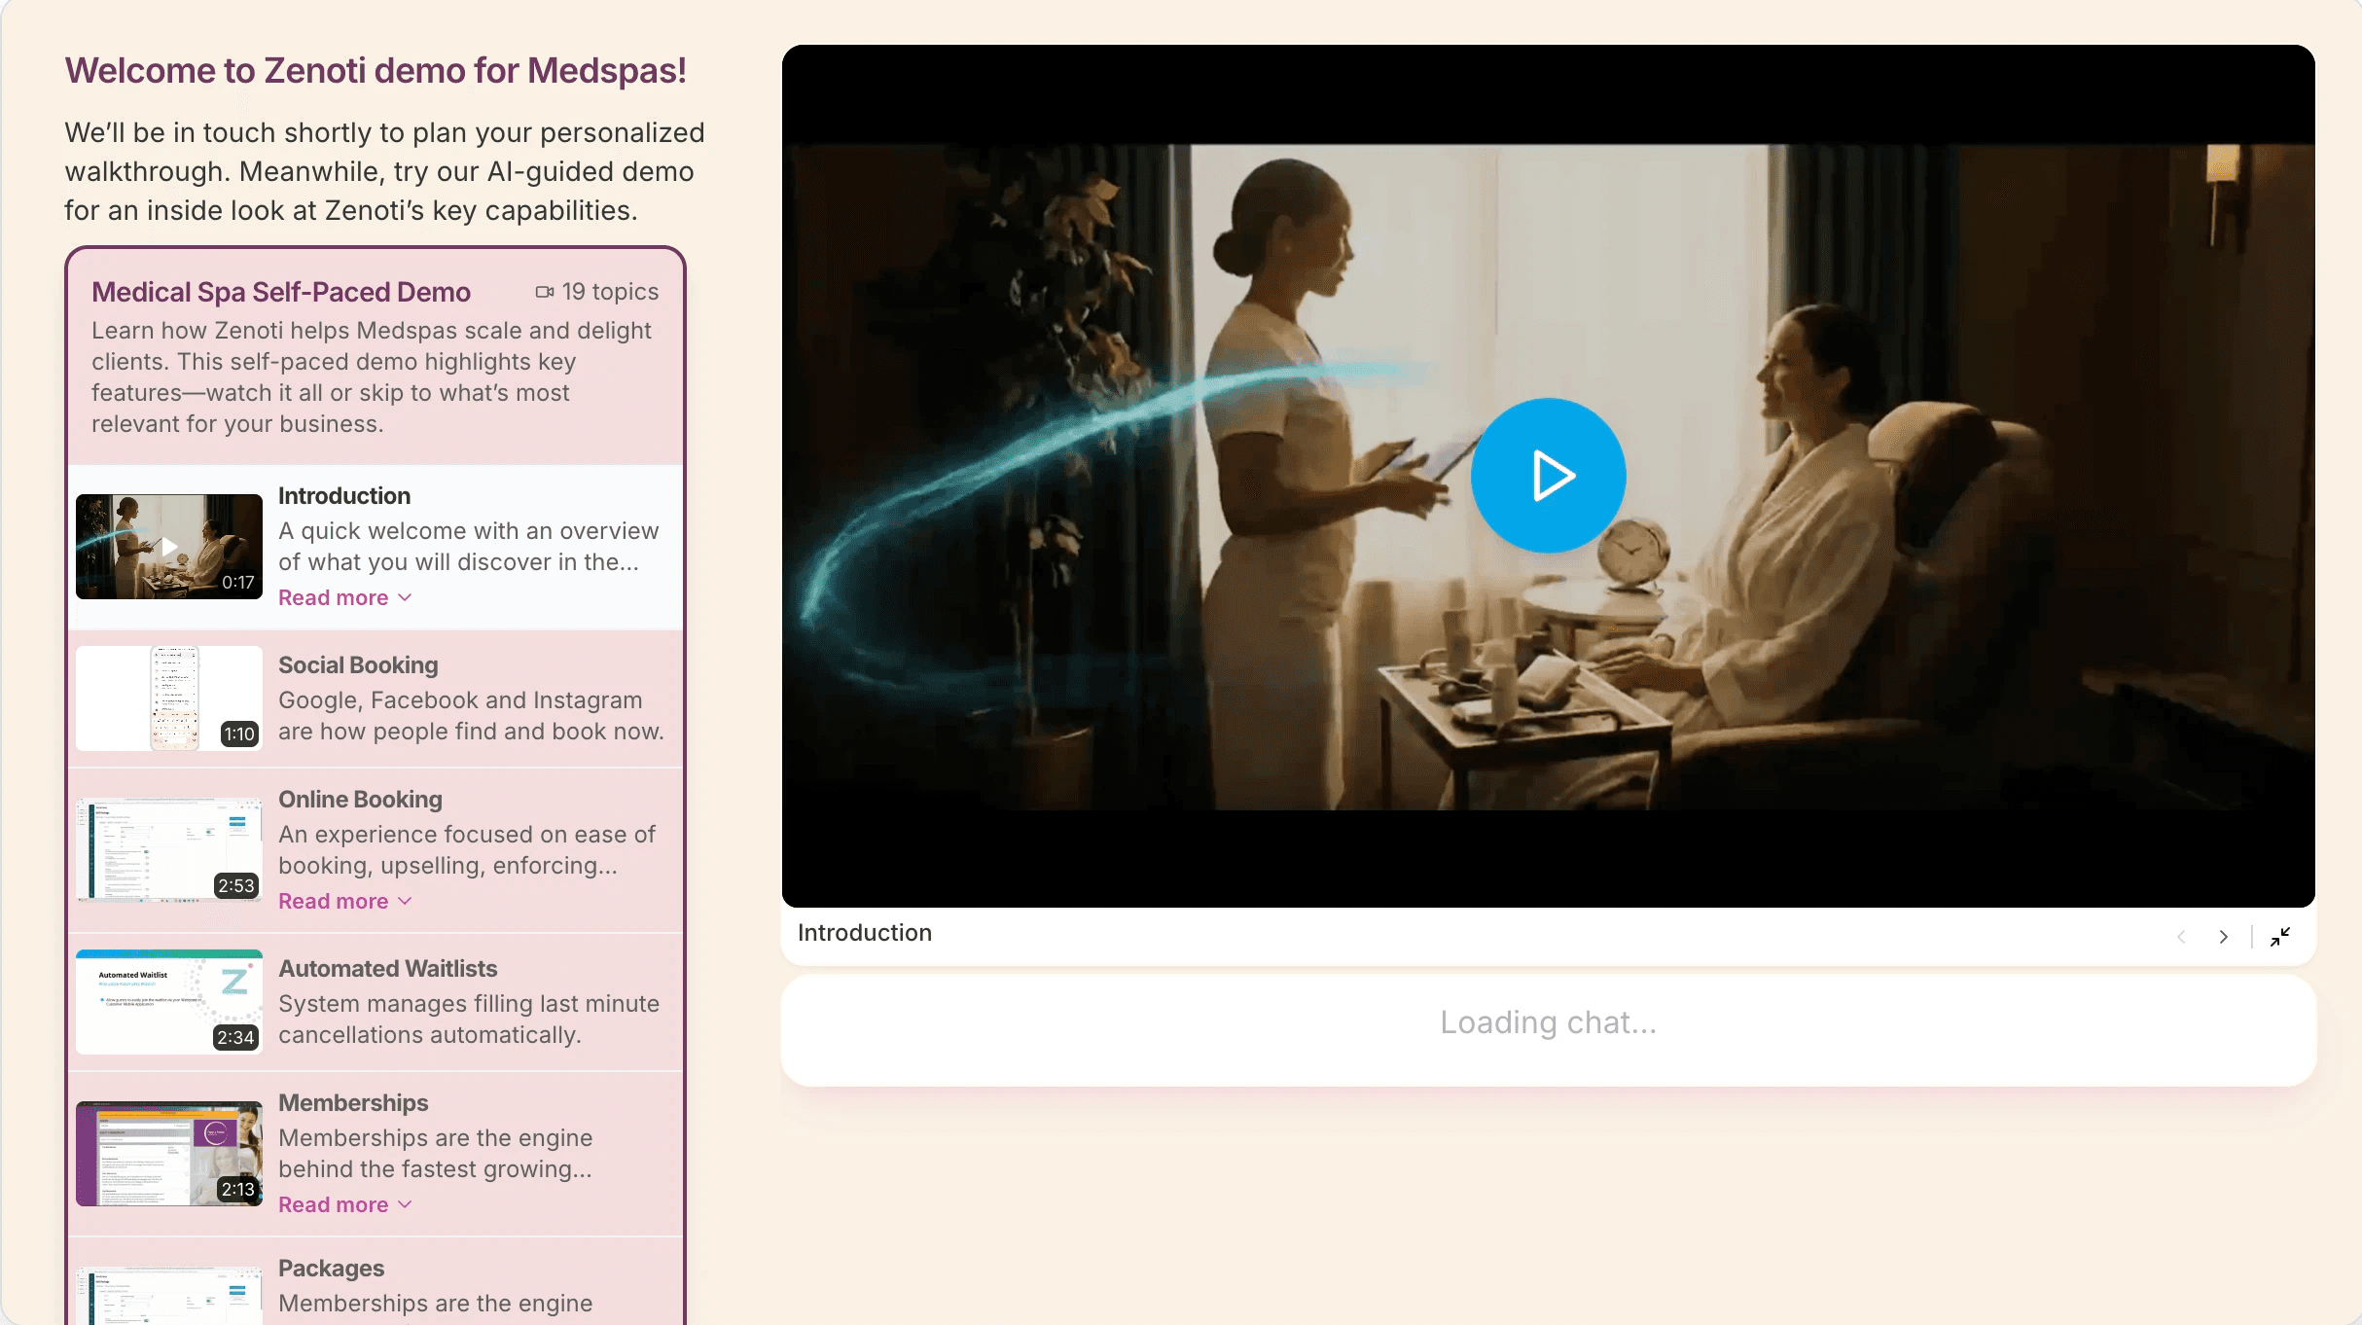This screenshot has height=1325, width=2362.
Task: Play the Introduction video with blue play button
Action: [1548, 476]
